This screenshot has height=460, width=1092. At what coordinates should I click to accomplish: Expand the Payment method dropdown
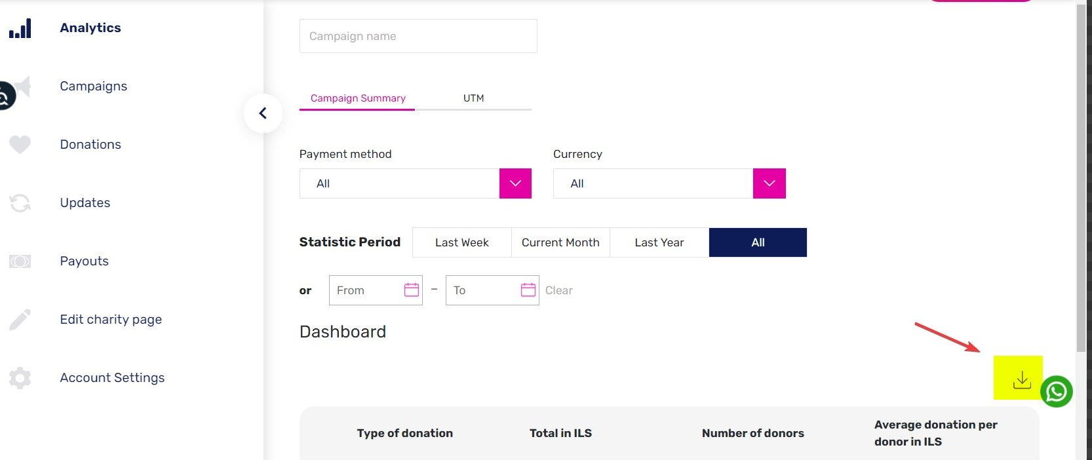pyautogui.click(x=515, y=183)
